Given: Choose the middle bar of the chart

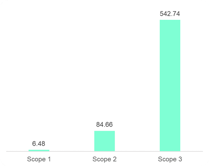Looking at the screenshot, I should point(104,141).
